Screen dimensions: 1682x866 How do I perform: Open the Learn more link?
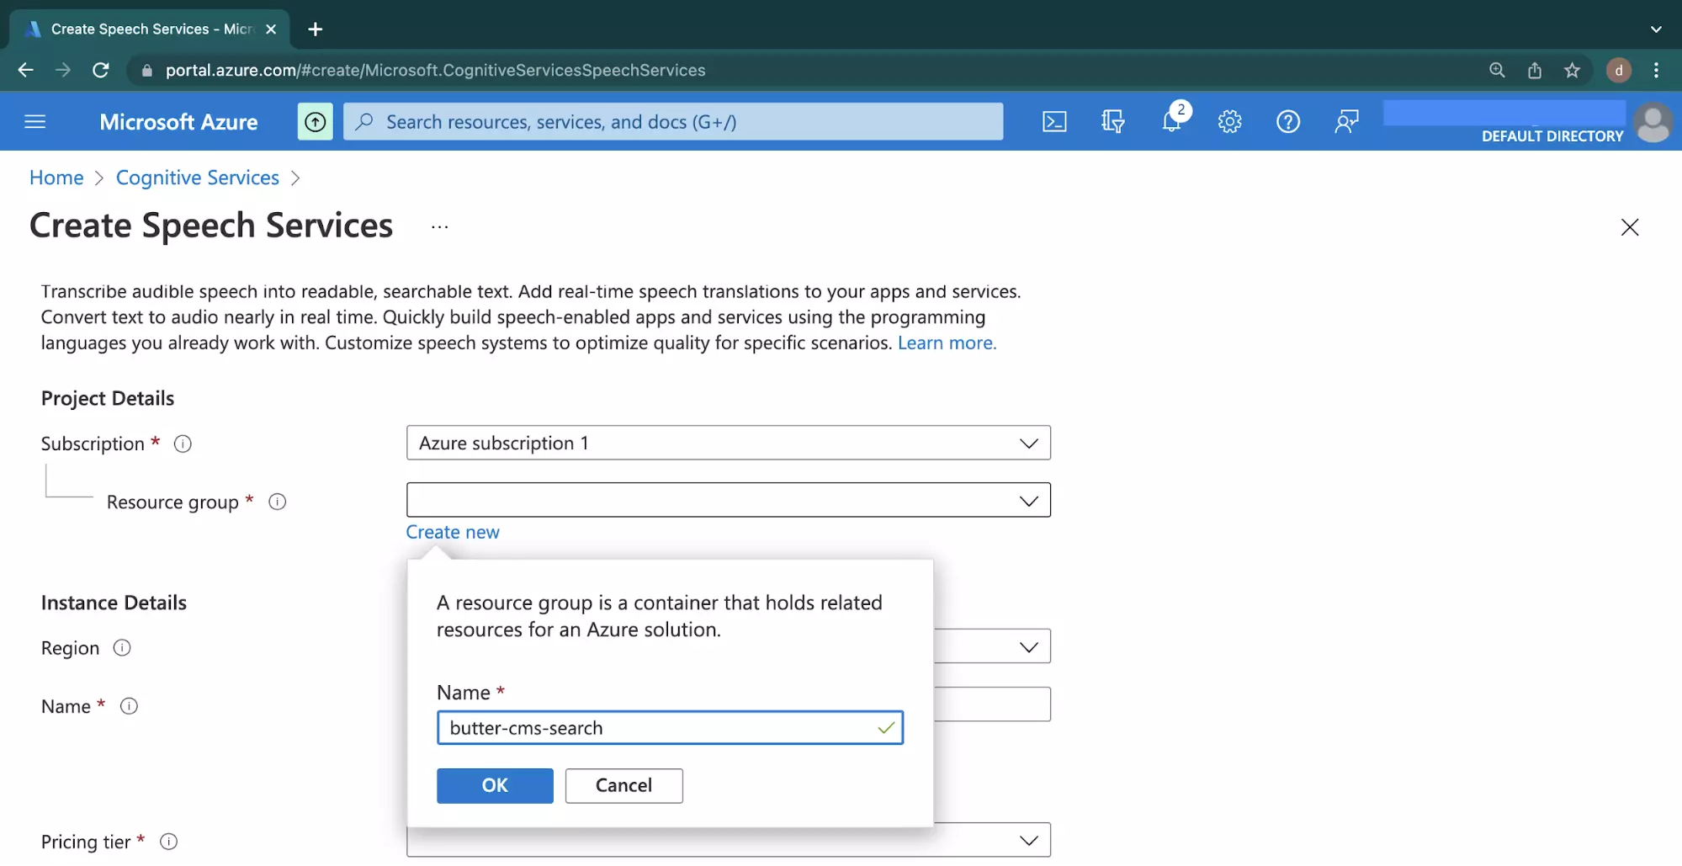(x=947, y=343)
